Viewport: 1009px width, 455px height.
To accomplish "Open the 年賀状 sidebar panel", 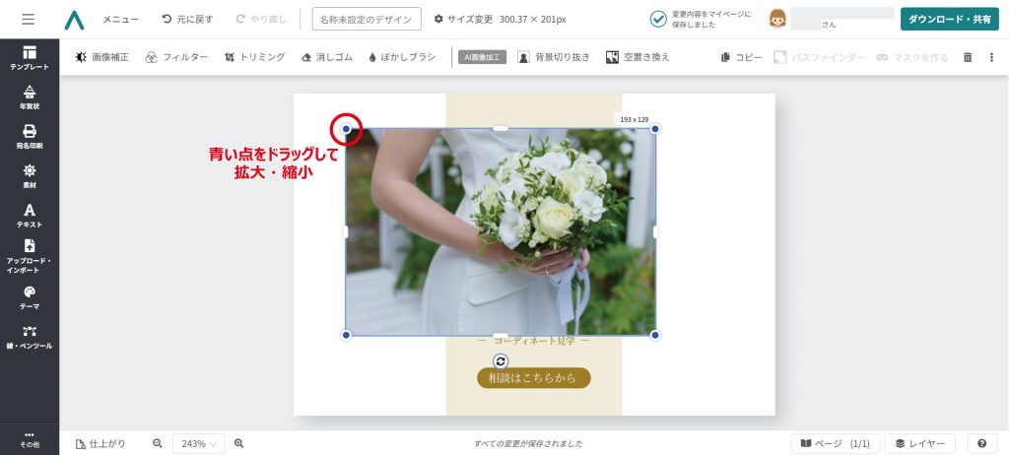I will [x=30, y=97].
